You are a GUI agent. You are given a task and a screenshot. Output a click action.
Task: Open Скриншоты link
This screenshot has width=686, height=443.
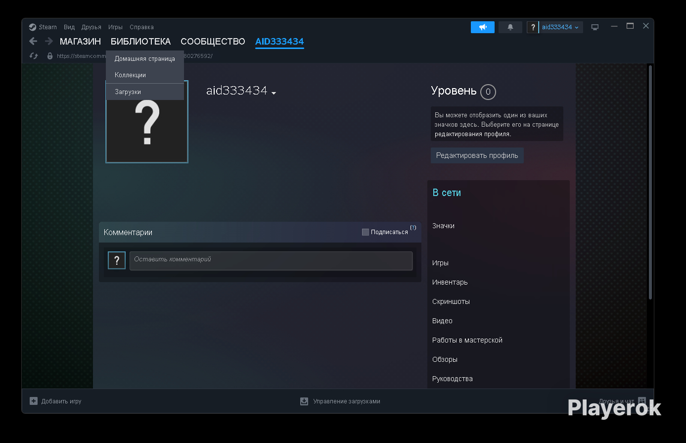tap(451, 301)
